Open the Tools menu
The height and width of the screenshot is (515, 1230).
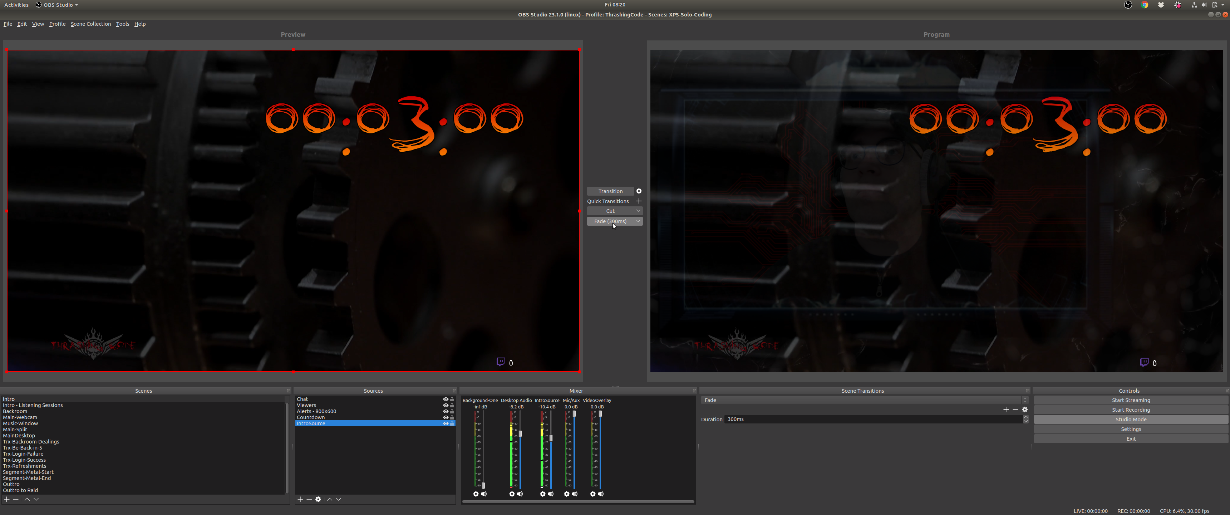tap(123, 24)
